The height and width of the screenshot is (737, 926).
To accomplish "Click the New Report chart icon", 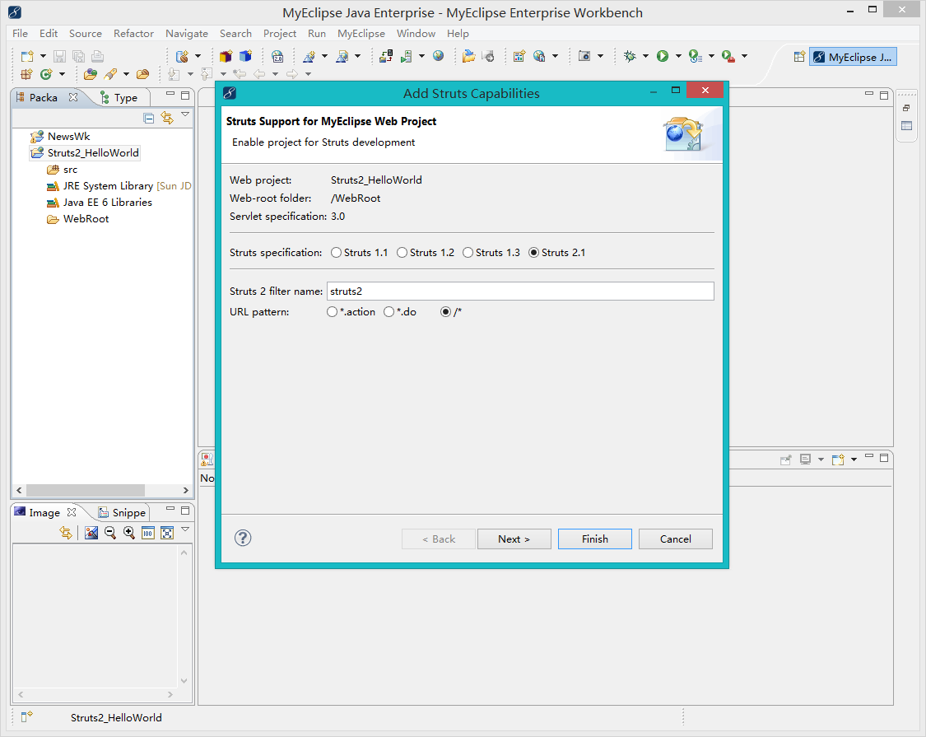I will tap(519, 56).
